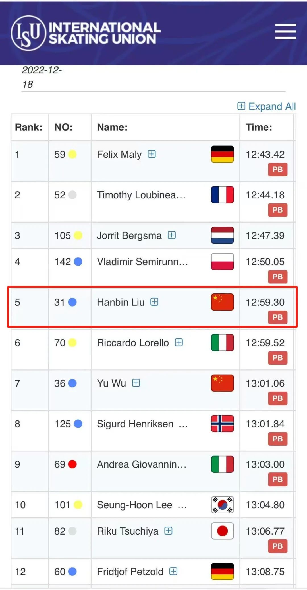Open the hamburger menu
Image resolution: width=307 pixels, height=590 pixels.
(285, 32)
